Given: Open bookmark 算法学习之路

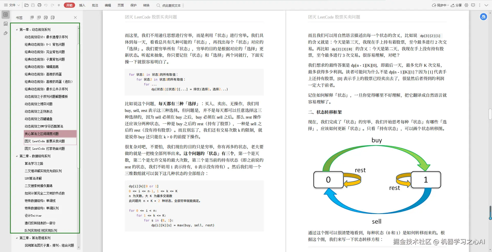Looking at the screenshot, I should point(34,164).
